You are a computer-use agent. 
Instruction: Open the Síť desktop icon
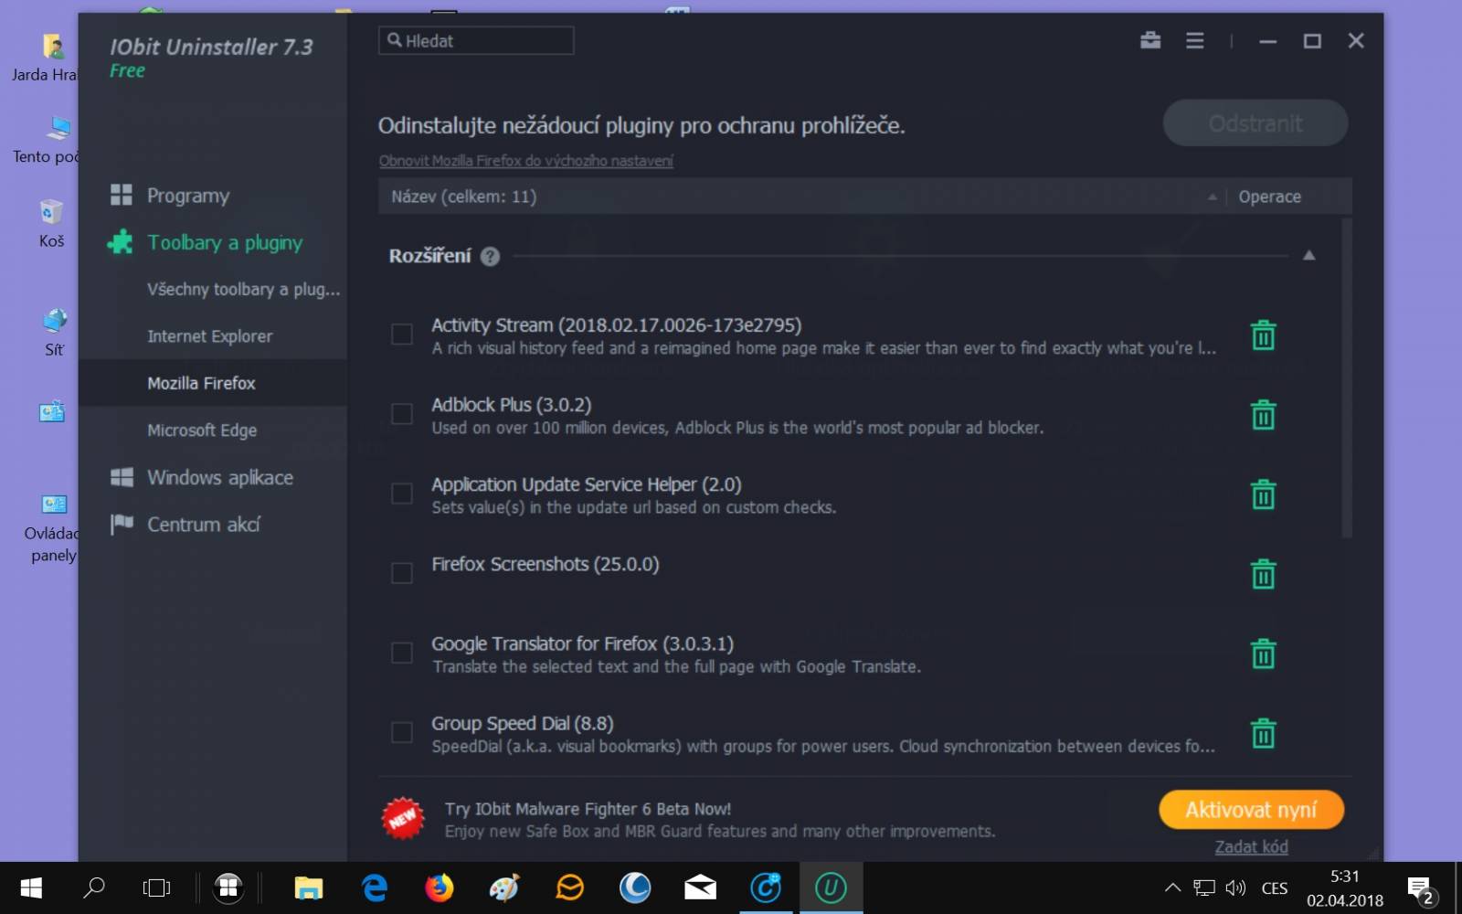click(54, 333)
